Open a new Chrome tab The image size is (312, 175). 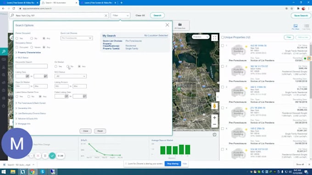(x=122, y=3)
